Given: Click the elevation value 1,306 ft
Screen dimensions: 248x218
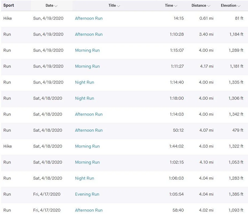Looking at the screenshot, I should pyautogui.click(x=236, y=98).
